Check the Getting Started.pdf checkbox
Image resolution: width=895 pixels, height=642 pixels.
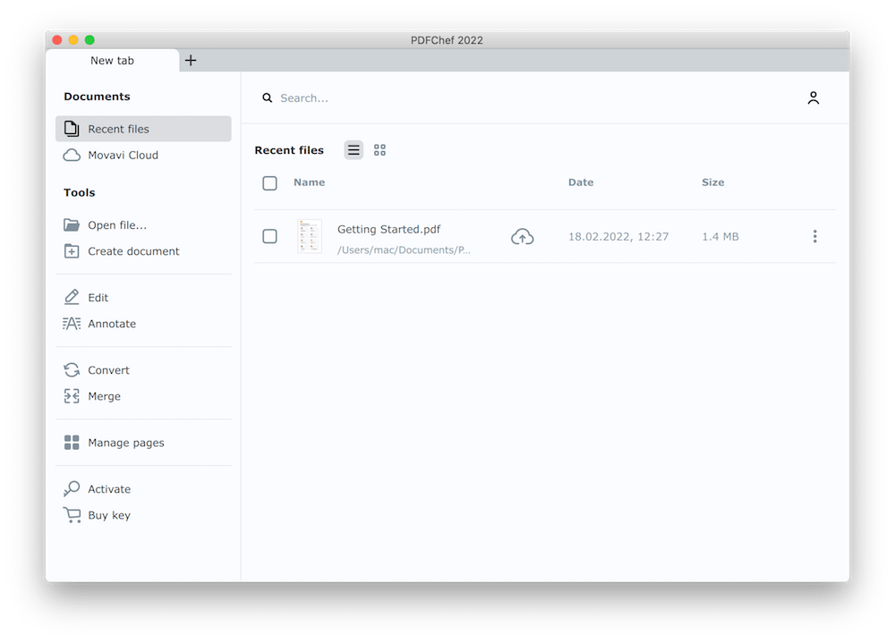[269, 236]
